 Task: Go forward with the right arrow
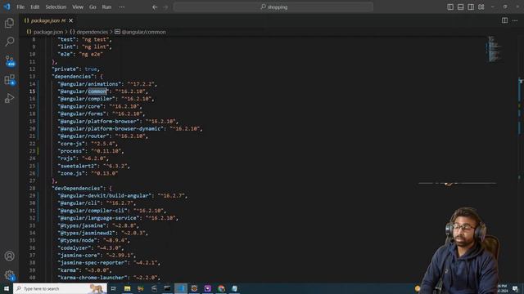[165, 7]
